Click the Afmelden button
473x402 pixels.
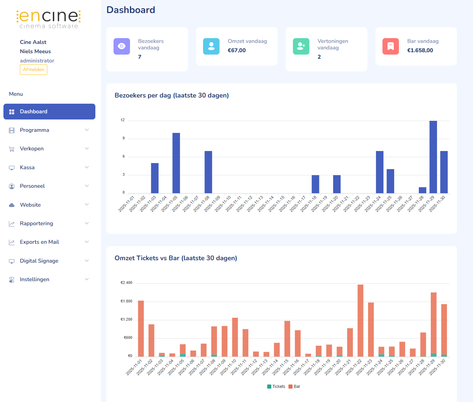[34, 70]
